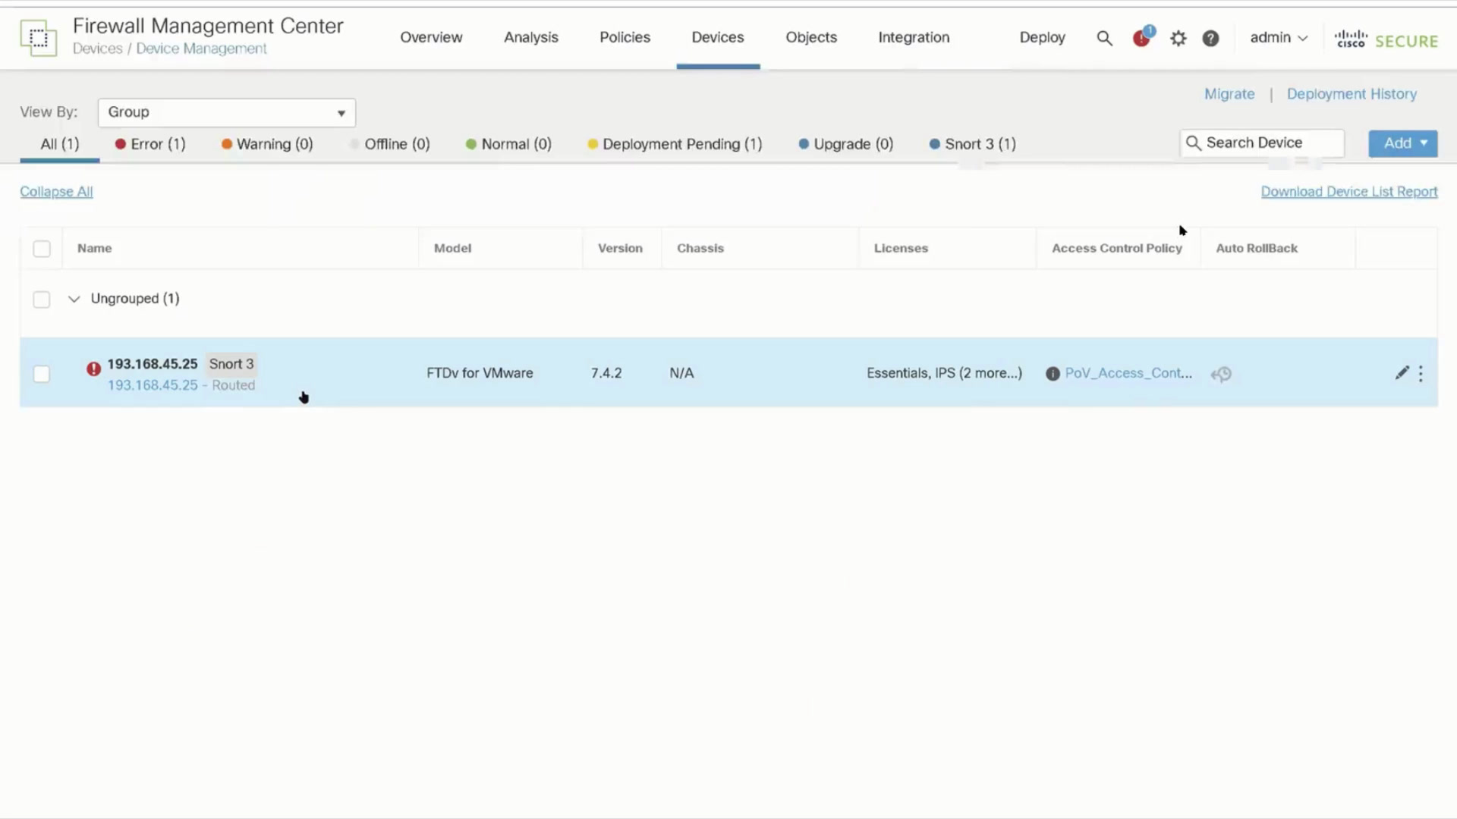The width and height of the screenshot is (1457, 819).
Task: Open the Analysis menu
Action: 530,37
